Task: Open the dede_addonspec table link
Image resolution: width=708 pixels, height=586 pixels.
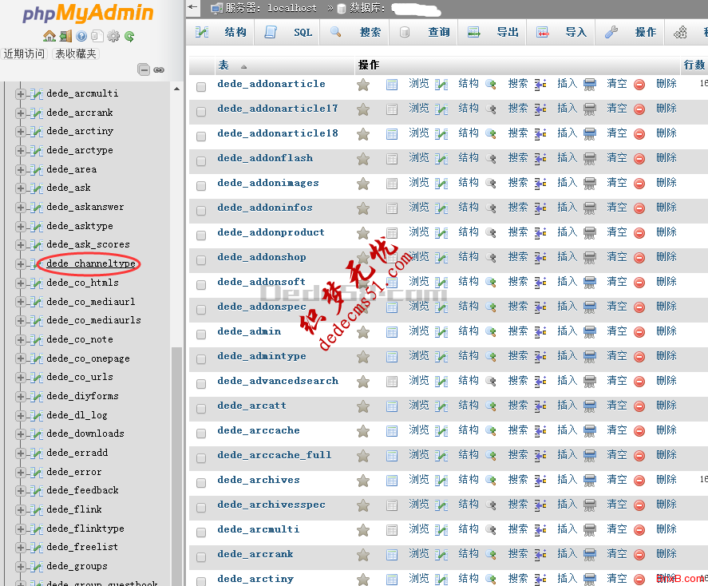Action: pos(262,307)
